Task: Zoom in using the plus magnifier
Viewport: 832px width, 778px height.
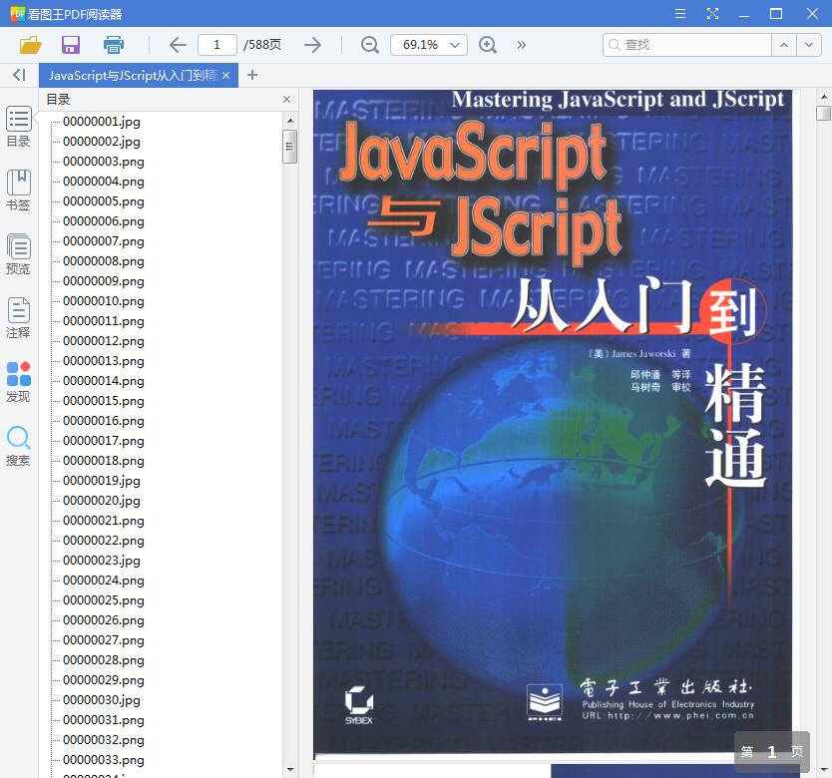Action: click(x=488, y=45)
